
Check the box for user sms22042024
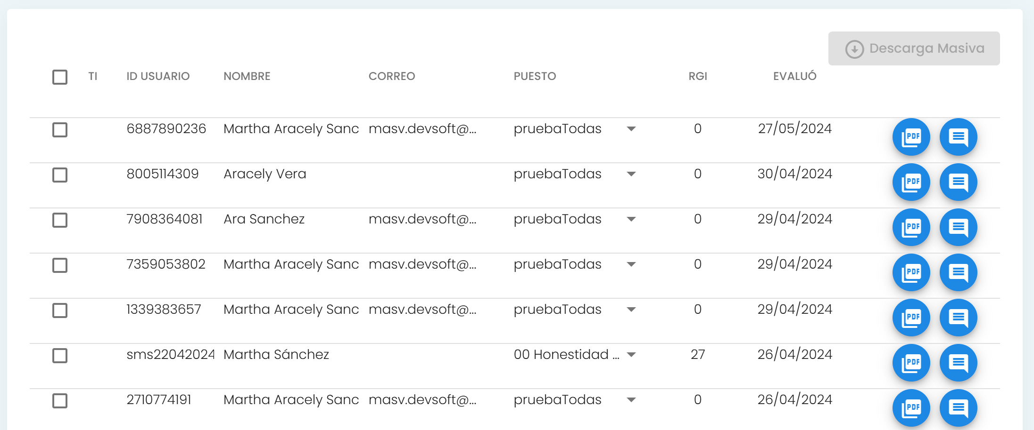click(60, 356)
